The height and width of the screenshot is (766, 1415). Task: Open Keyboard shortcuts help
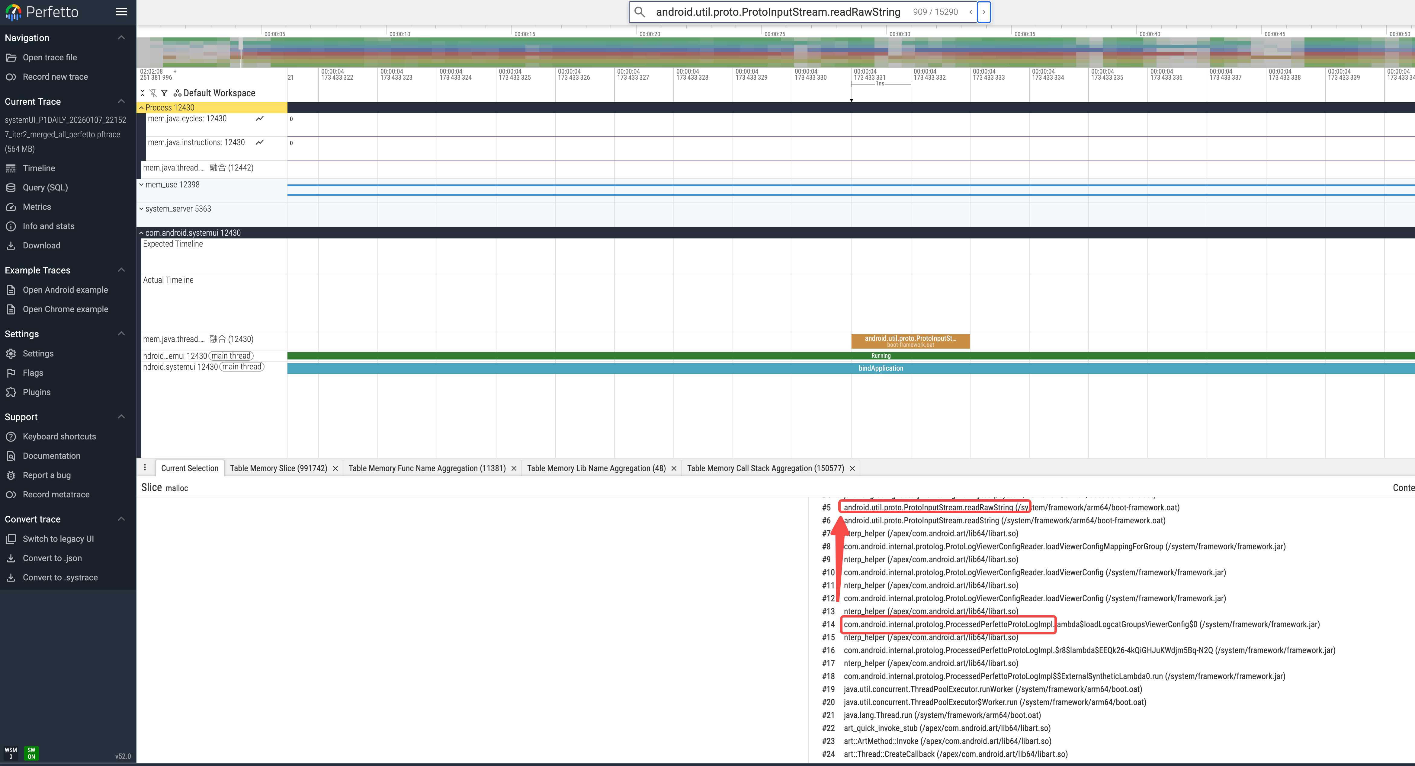(59, 436)
